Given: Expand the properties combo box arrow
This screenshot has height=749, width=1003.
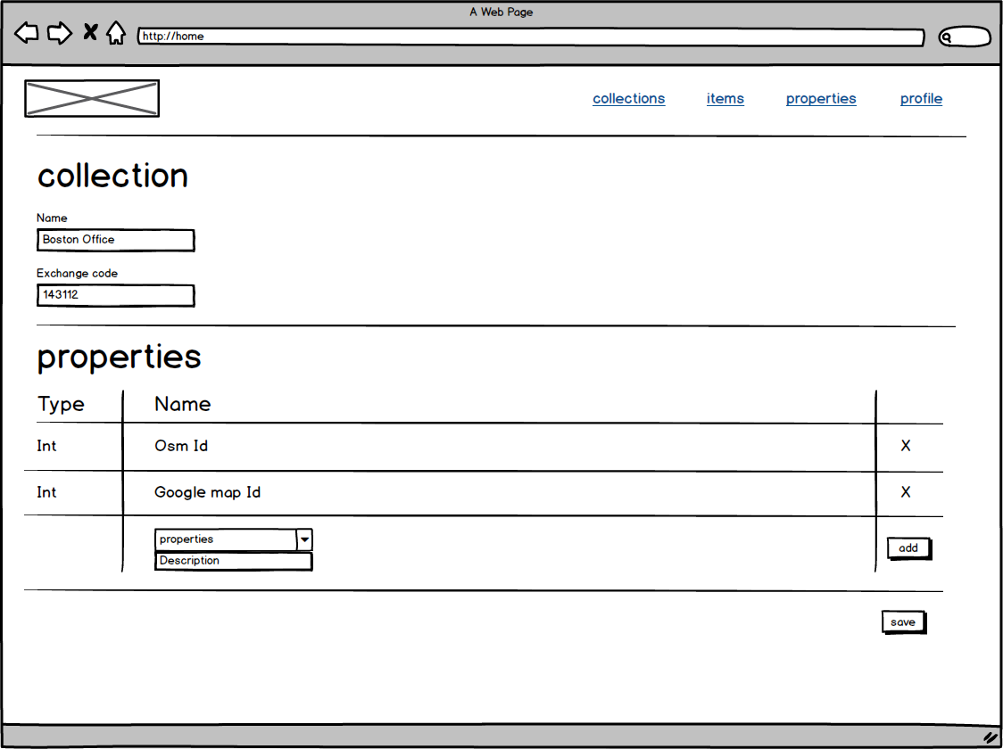Looking at the screenshot, I should (x=304, y=540).
